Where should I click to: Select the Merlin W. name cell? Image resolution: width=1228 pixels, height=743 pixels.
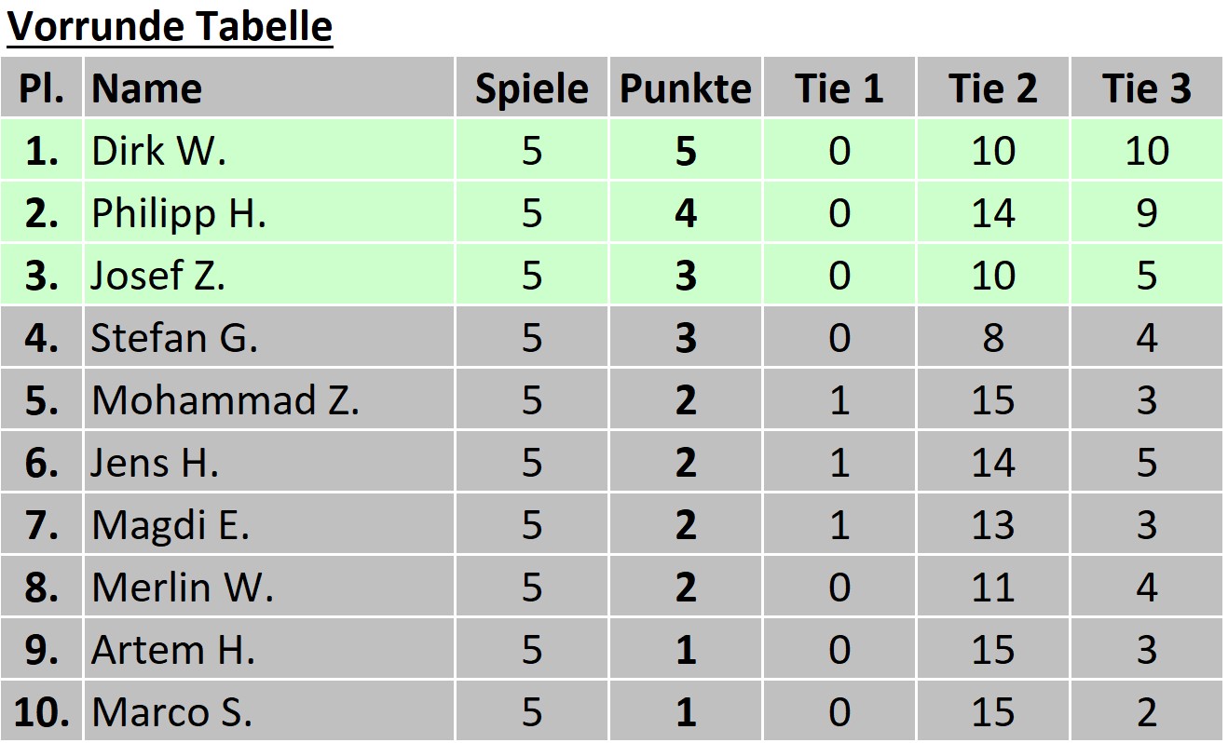coord(183,588)
